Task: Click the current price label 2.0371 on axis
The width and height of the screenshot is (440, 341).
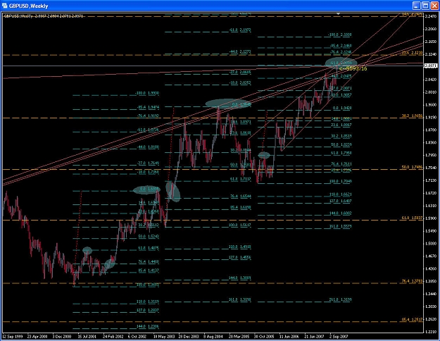Action: click(x=430, y=66)
